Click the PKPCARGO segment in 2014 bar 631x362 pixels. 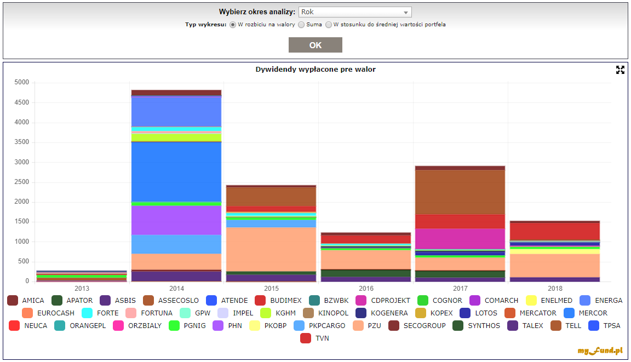point(176,244)
